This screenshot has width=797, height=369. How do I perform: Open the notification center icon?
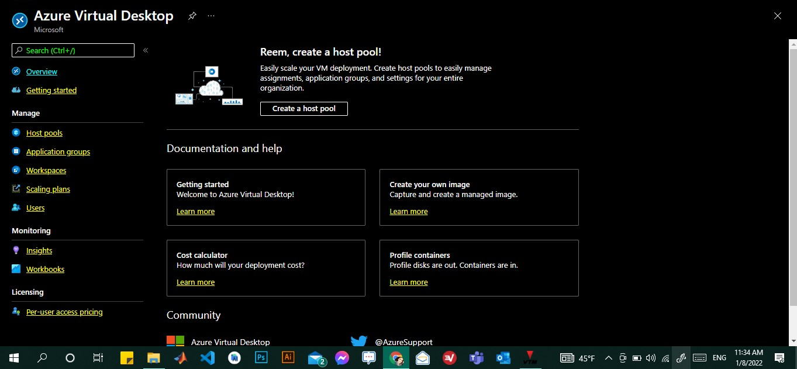(779, 358)
